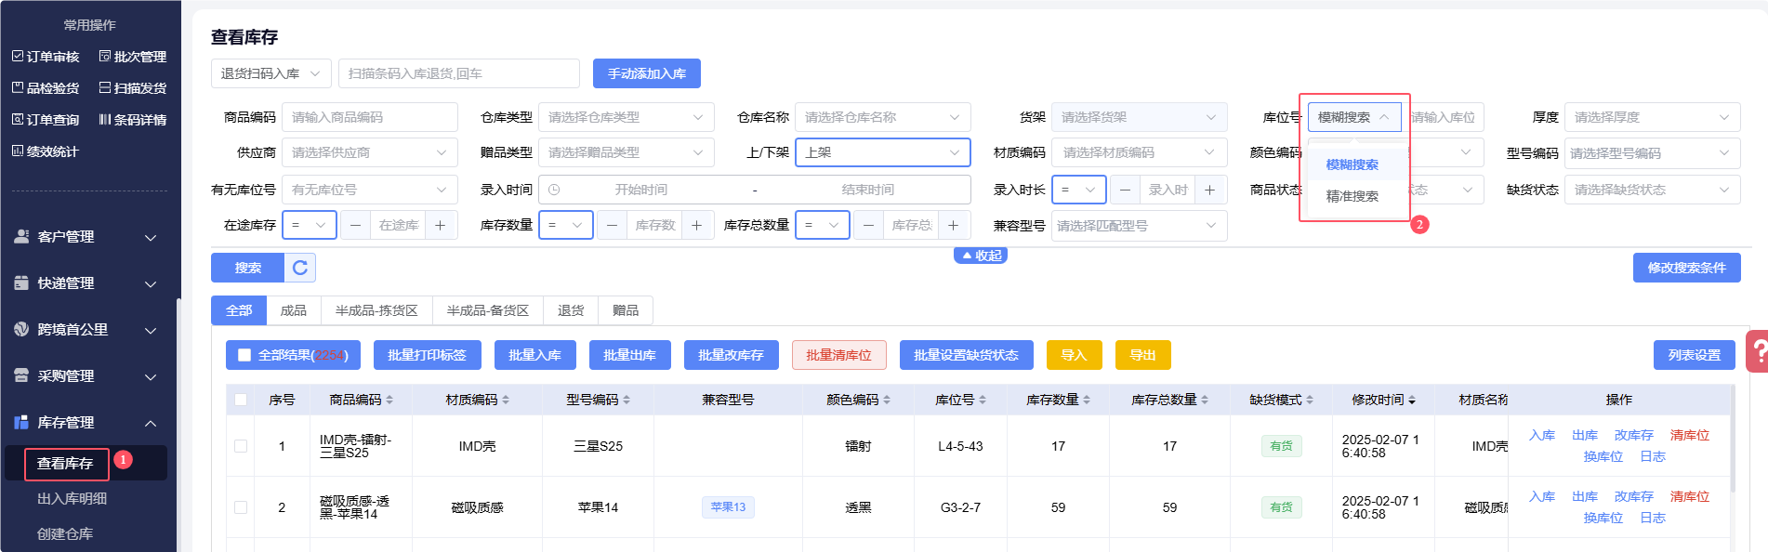Type in the 商品编码 input field

[369, 117]
